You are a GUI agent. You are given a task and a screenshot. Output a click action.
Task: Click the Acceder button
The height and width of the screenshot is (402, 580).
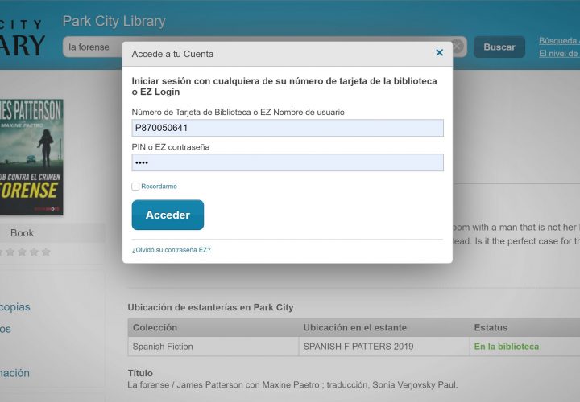(x=168, y=215)
